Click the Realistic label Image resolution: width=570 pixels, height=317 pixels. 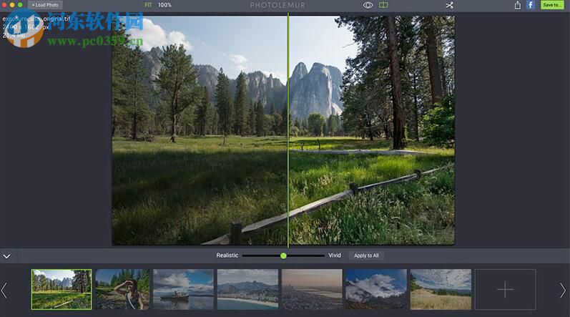(227, 255)
